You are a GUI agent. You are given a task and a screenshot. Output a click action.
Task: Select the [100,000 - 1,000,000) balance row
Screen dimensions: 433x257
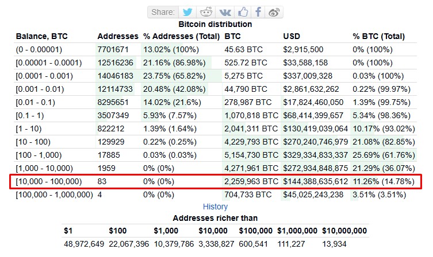pos(216,194)
